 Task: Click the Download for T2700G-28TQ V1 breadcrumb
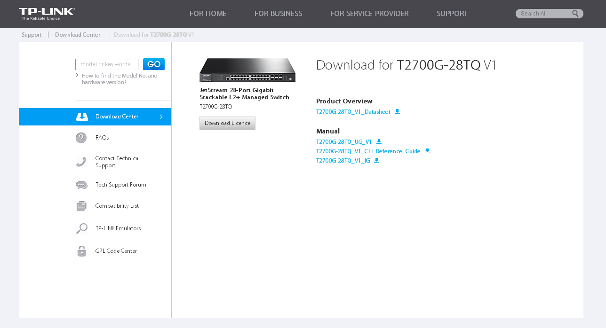(154, 35)
